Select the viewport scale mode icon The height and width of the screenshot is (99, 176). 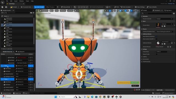112,11
